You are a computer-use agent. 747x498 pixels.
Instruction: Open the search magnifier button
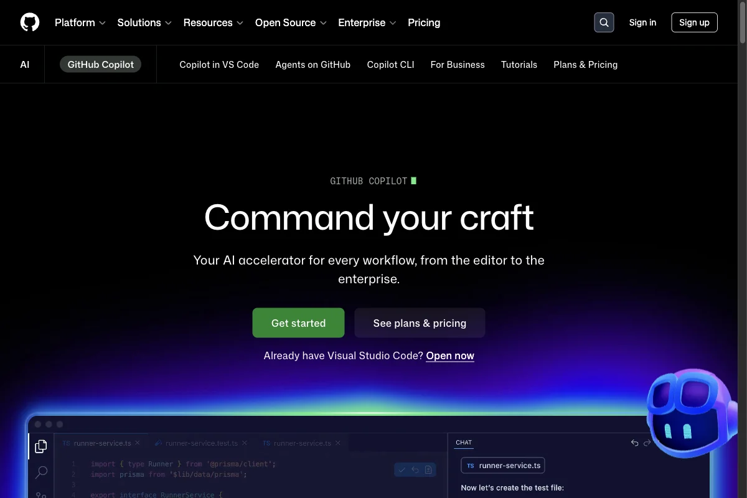pyautogui.click(x=604, y=22)
